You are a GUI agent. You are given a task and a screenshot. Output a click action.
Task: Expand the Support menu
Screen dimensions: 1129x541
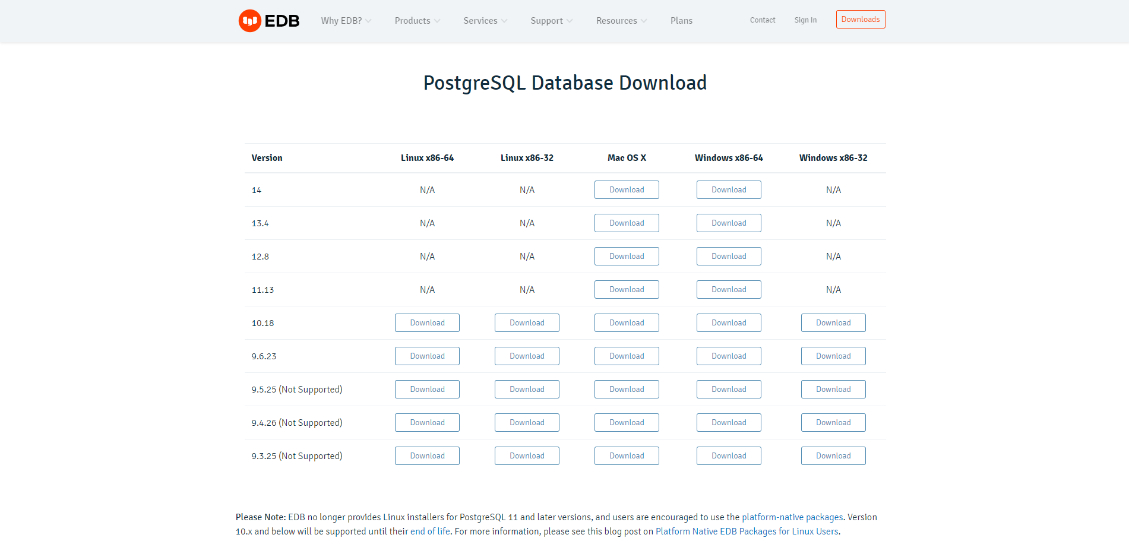(552, 21)
